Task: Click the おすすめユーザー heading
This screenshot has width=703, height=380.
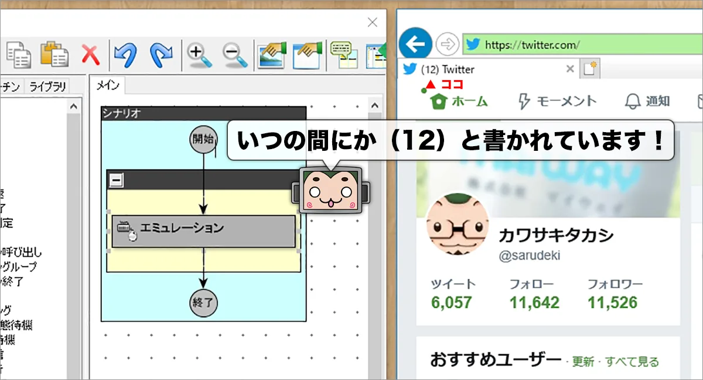Action: tap(496, 360)
